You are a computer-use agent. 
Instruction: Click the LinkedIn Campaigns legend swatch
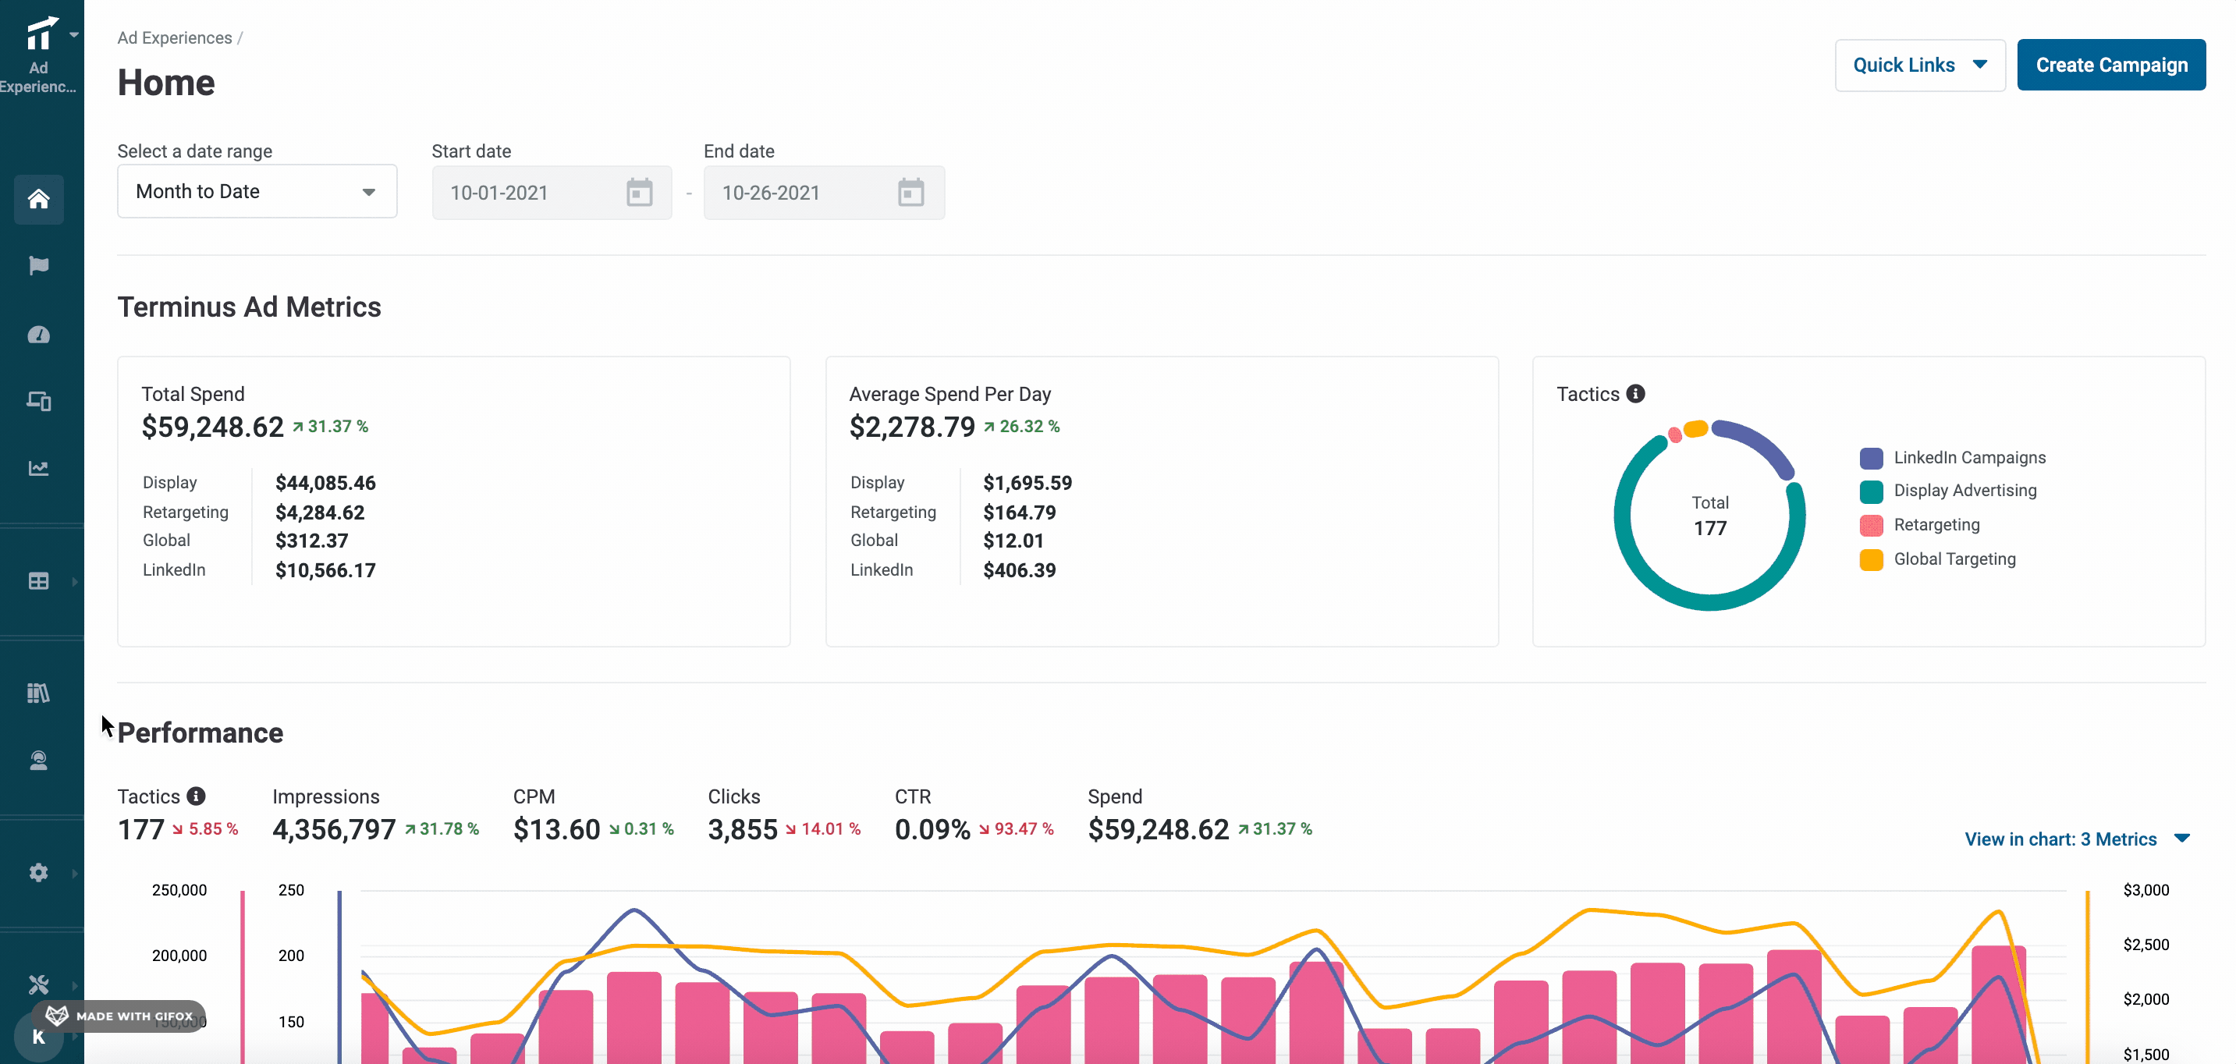[x=1872, y=458]
